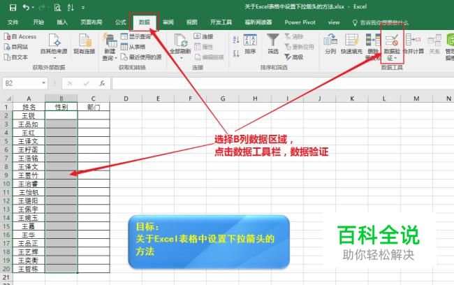Switch to the 审阅 ribbon tab

click(168, 22)
